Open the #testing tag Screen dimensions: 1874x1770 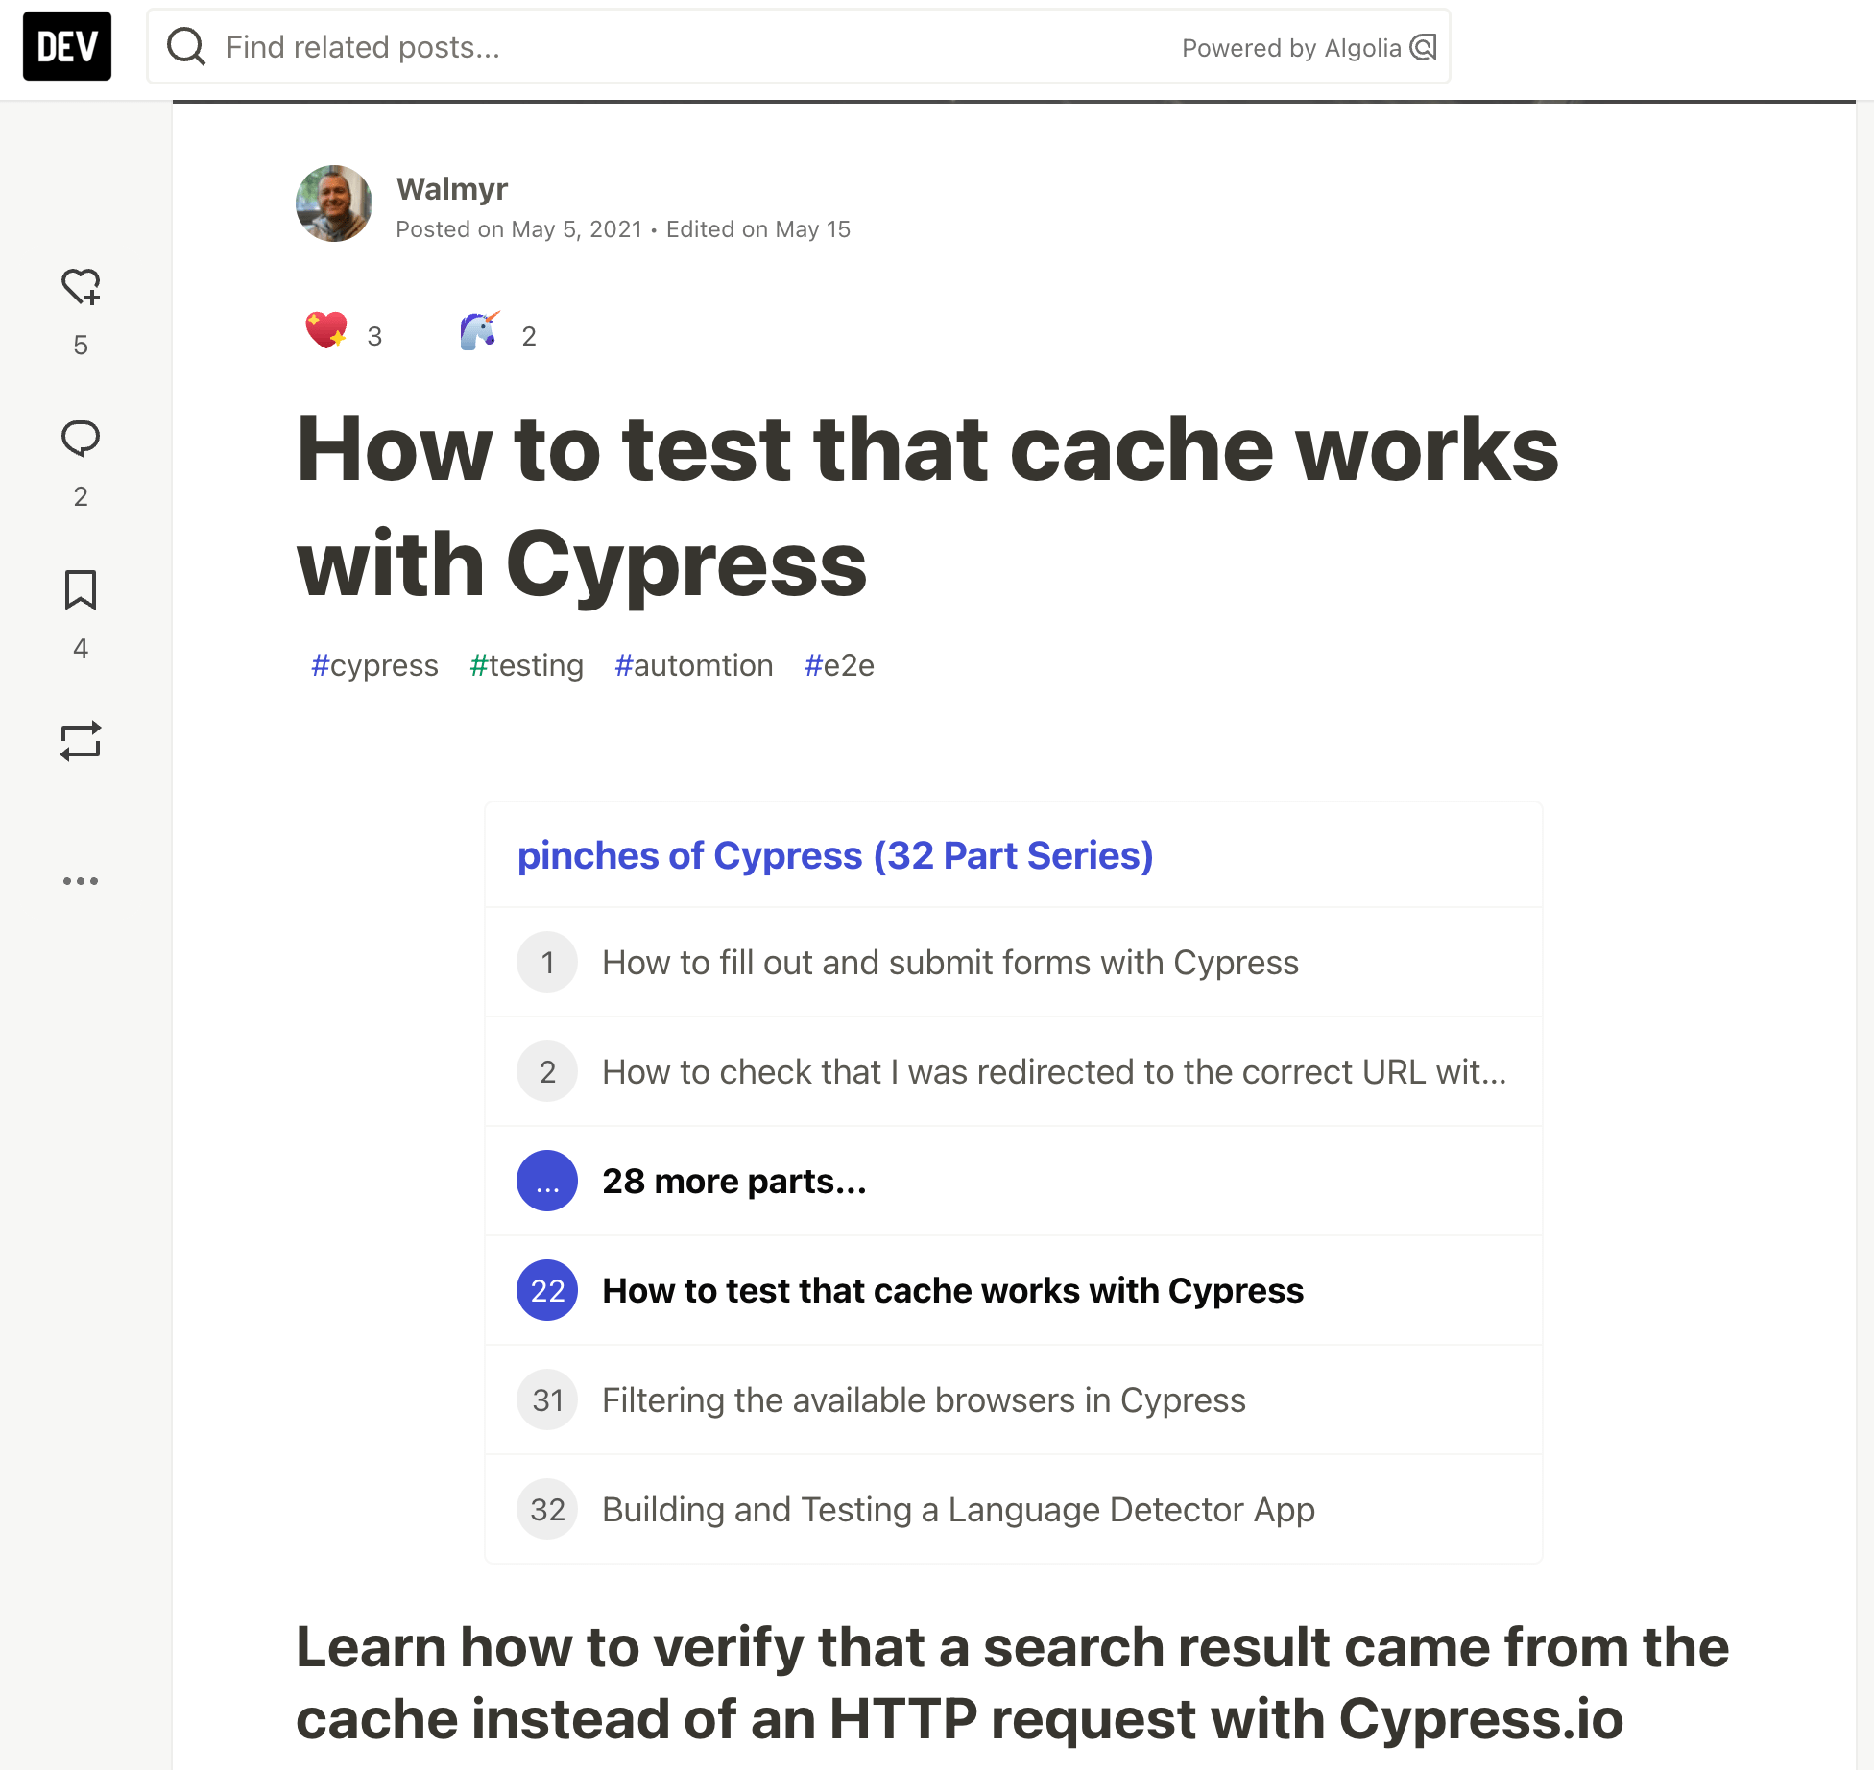pos(526,665)
